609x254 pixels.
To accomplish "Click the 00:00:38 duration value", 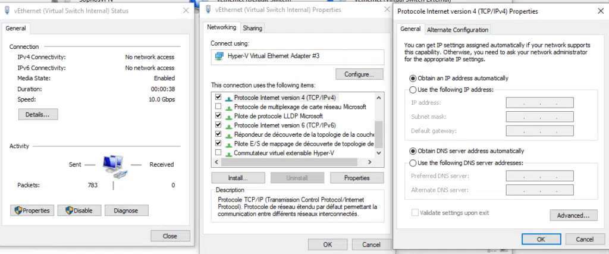I will 163,89.
